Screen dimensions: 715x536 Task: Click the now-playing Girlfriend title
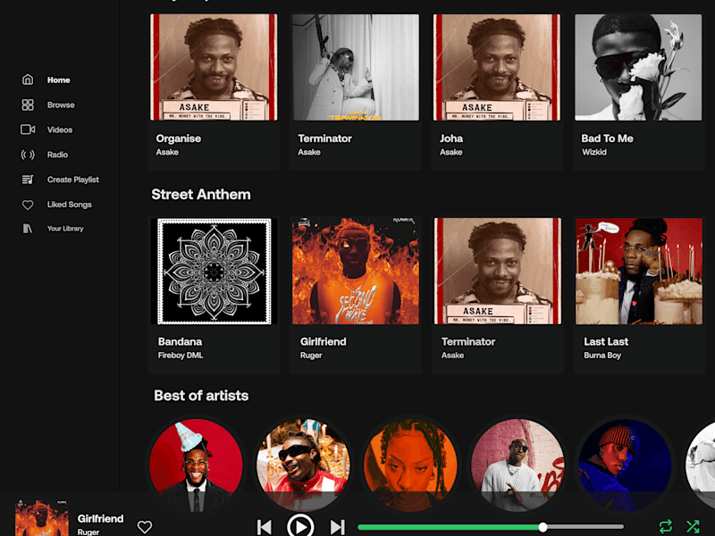click(100, 519)
